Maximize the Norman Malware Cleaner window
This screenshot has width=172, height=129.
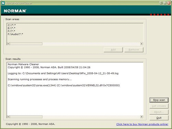tap(165, 3)
